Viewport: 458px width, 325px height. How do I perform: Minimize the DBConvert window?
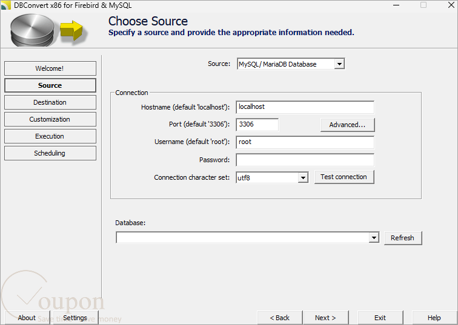pos(396,5)
